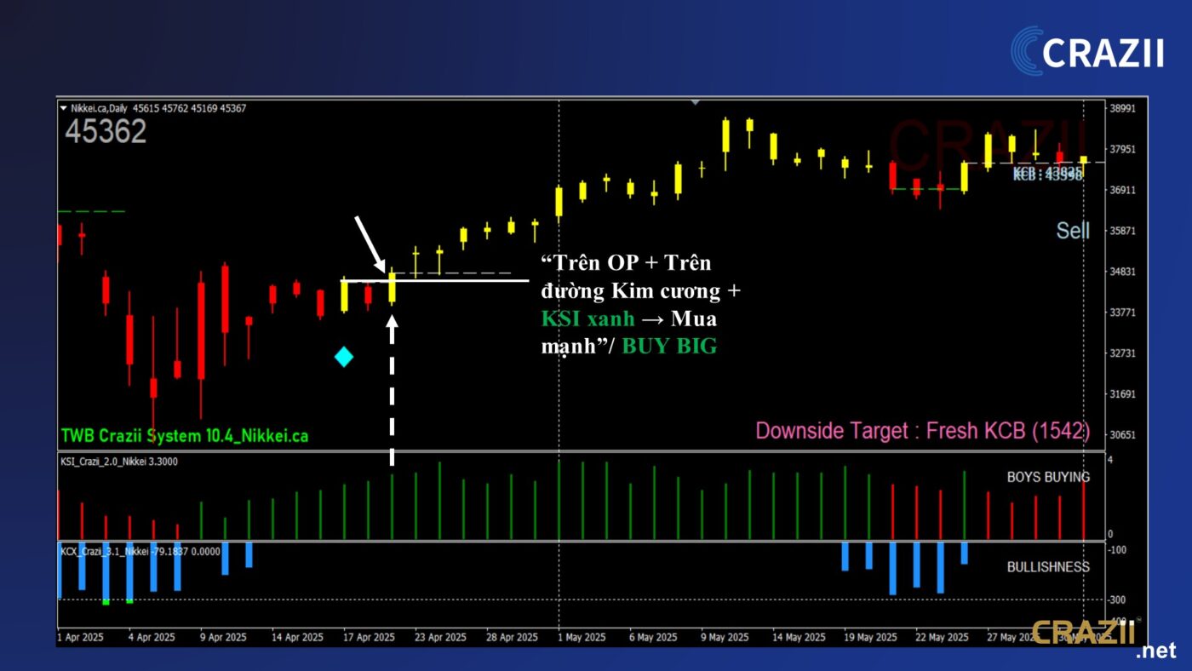
Task: Click TWB Crazii System 10.4_Nikkei.ca label
Action: click(184, 436)
